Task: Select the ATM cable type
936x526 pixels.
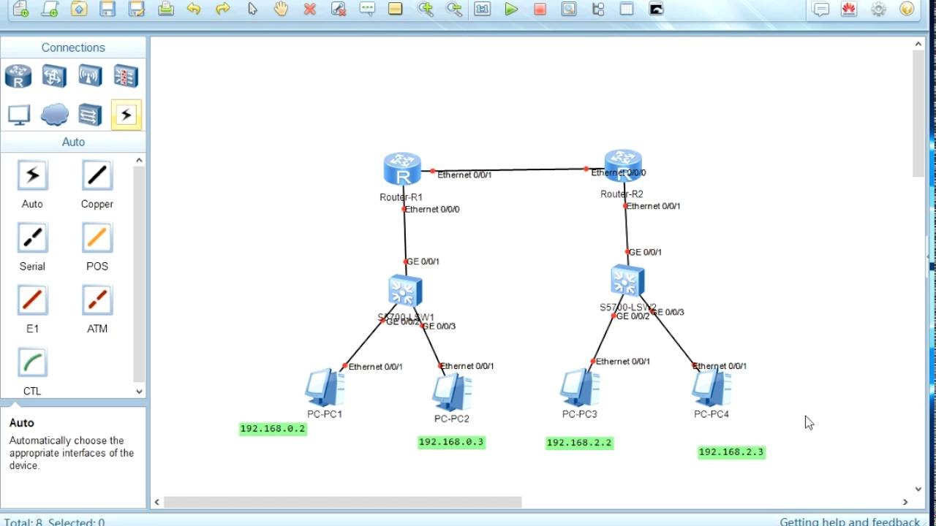Action: coord(97,300)
